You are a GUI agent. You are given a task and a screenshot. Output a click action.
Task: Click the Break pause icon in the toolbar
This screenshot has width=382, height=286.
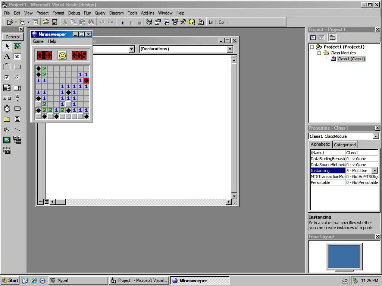[x=131, y=23]
